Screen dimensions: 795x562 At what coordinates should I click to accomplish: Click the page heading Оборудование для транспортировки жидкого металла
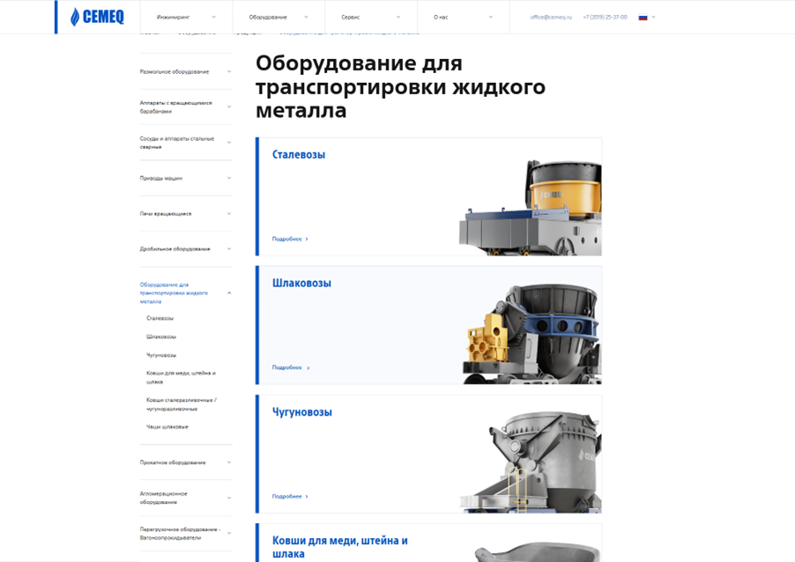click(x=400, y=86)
